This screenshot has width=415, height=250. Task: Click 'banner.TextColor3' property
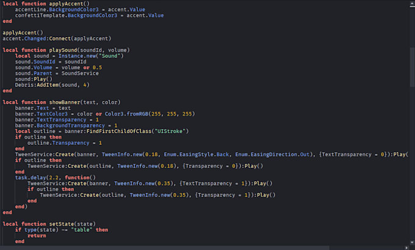41,114
